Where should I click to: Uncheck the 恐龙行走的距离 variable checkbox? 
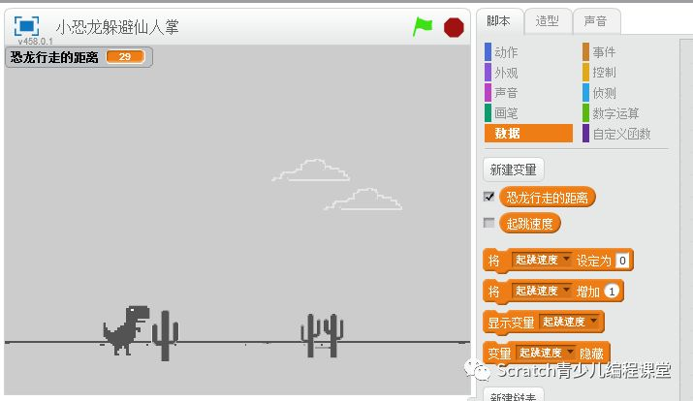pyautogui.click(x=488, y=197)
